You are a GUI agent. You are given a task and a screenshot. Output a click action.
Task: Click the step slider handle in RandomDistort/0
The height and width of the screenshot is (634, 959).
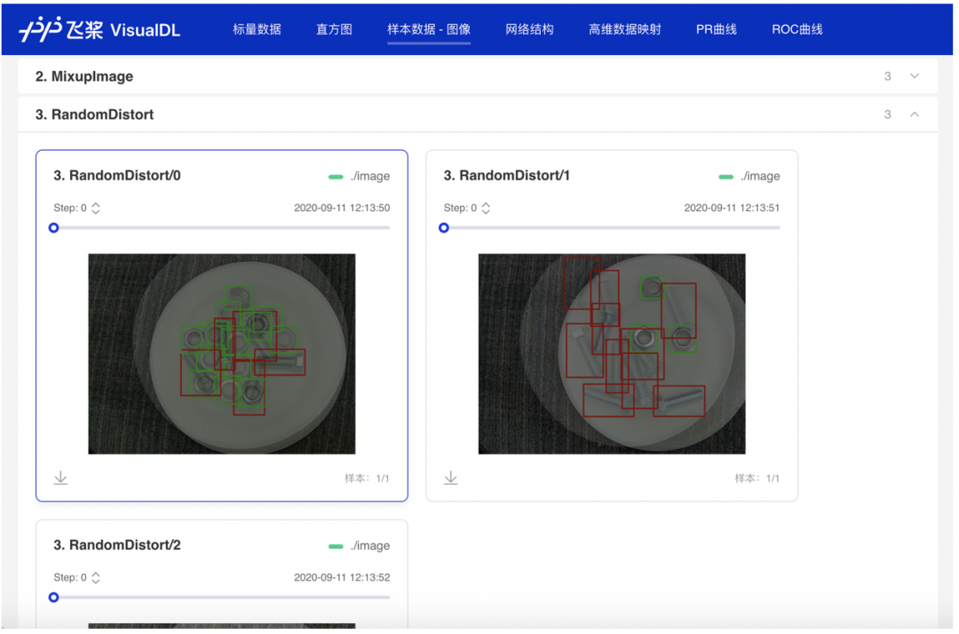pyautogui.click(x=54, y=227)
